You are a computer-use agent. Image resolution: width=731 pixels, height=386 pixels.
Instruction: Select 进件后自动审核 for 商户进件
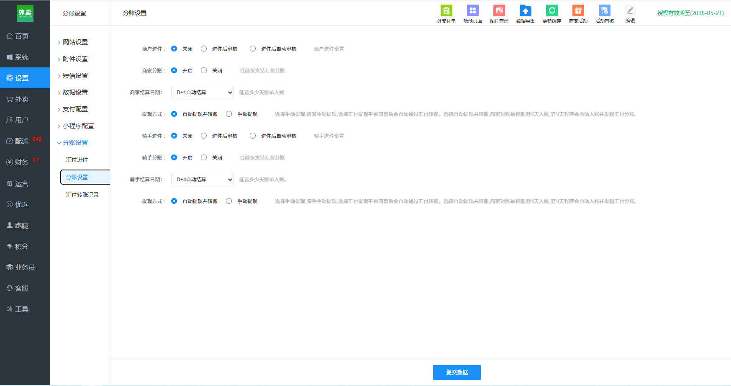coord(253,49)
